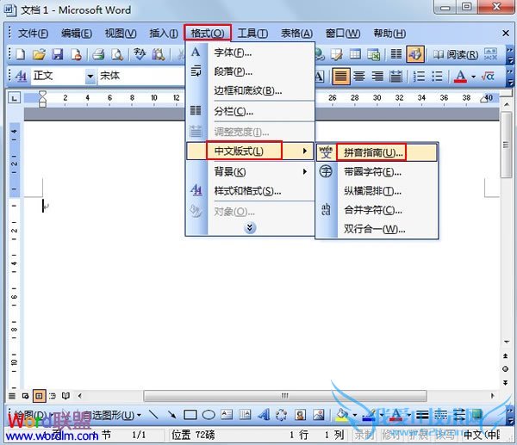Image resolution: width=517 pixels, height=445 pixels.
Task: Click the Fill Color paint bucket
Action: click(342, 415)
